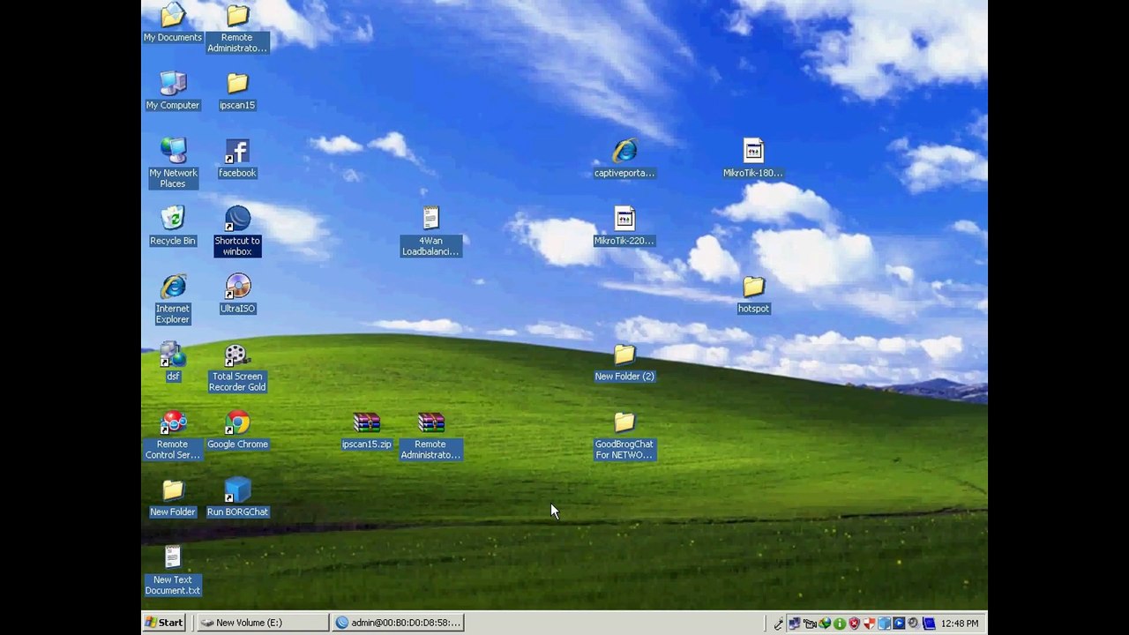This screenshot has width=1129, height=635.
Task: Click the red-and-white shield tray icon
Action: (x=869, y=624)
